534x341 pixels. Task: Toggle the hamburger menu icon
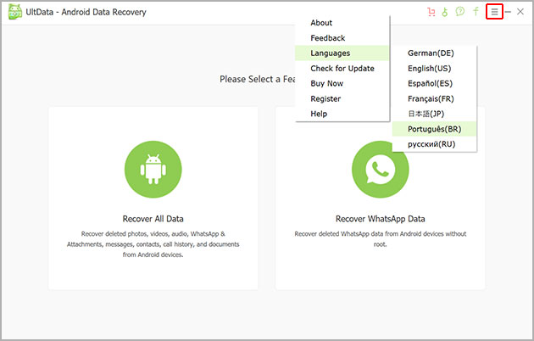[x=494, y=12]
